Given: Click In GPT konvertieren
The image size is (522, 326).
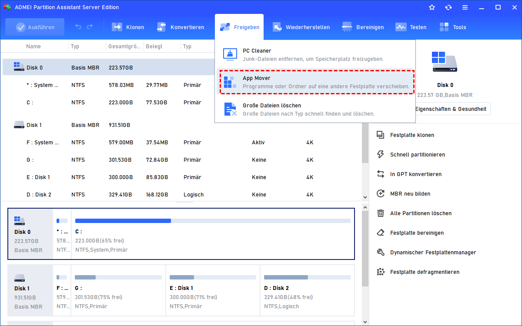Looking at the screenshot, I should point(416,174).
